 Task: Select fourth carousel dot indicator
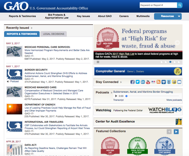175,62
